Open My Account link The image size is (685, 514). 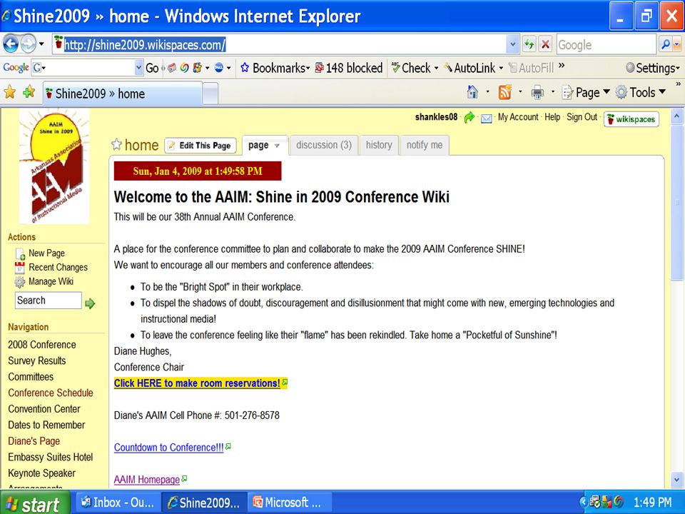[x=518, y=117]
